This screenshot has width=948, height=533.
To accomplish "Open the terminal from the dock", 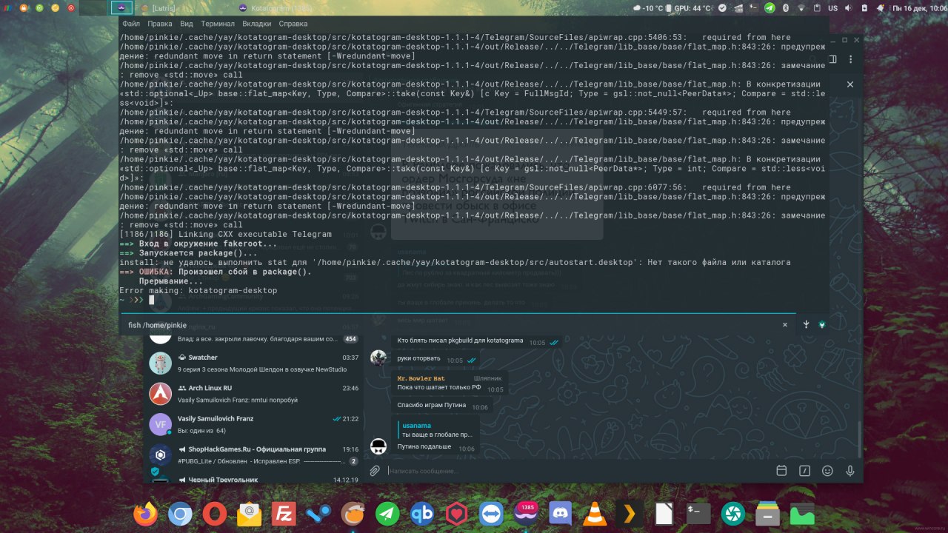I will [x=698, y=513].
